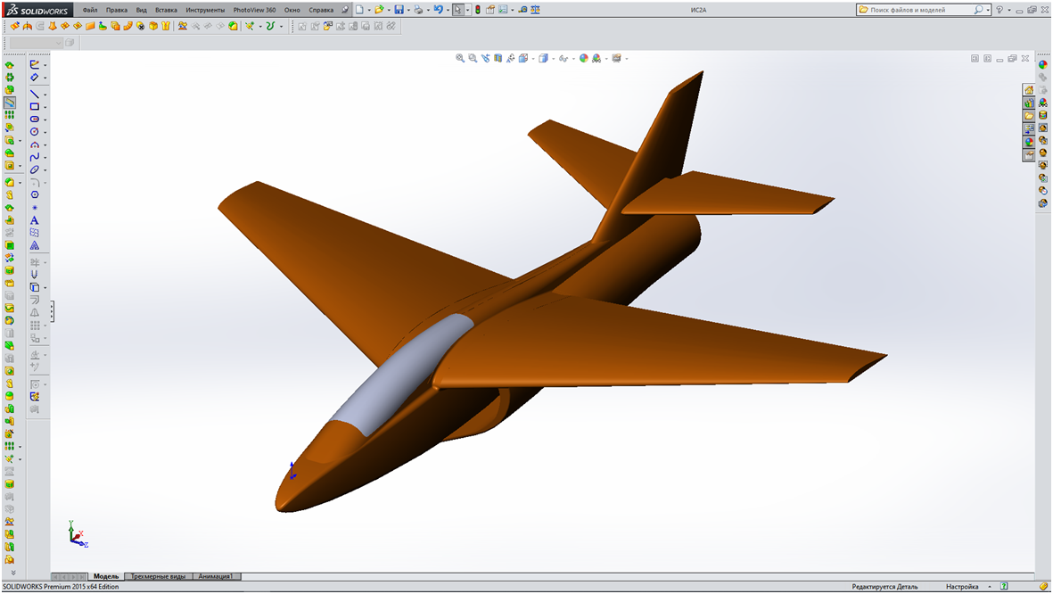1053x594 pixels.
Task: Click the coordinate triad at bottom-left
Action: [x=78, y=534]
